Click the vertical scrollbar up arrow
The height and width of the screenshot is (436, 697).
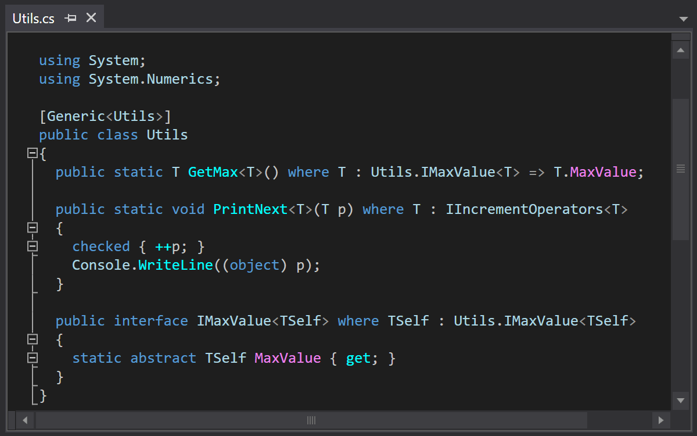pos(680,51)
